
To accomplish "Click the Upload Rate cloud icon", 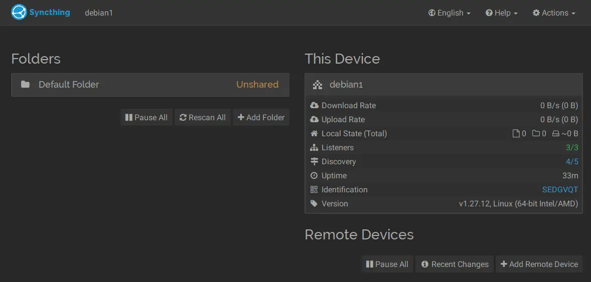I will click(x=314, y=120).
